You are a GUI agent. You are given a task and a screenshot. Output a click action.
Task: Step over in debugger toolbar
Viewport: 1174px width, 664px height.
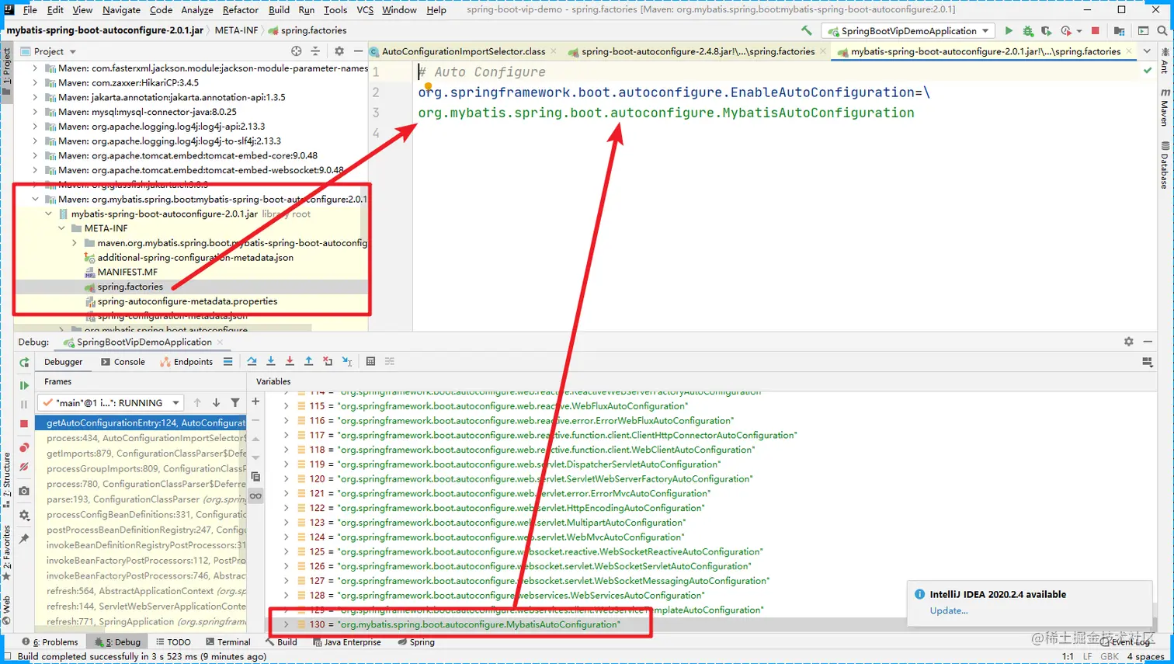pyautogui.click(x=252, y=362)
